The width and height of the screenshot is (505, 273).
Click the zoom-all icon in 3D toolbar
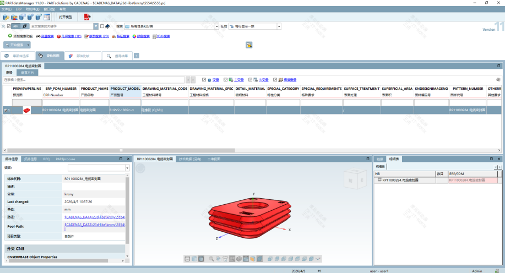pos(219,259)
